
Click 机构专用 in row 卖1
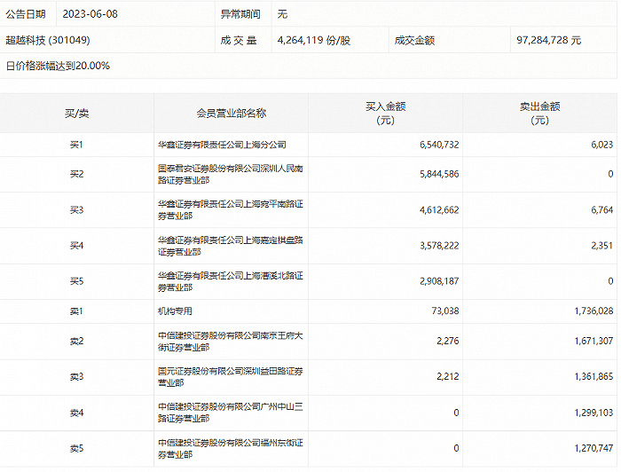175,311
